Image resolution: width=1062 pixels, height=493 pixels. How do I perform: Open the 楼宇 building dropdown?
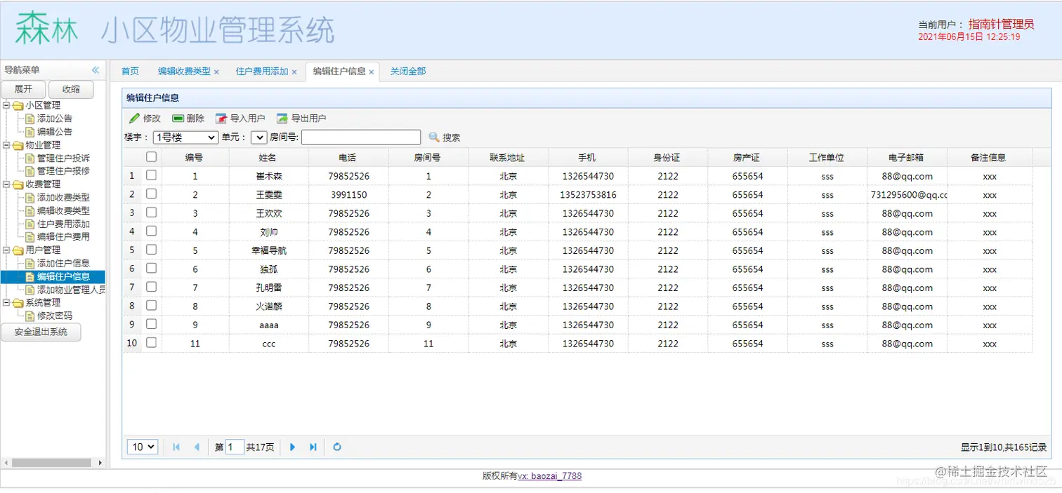(x=185, y=137)
